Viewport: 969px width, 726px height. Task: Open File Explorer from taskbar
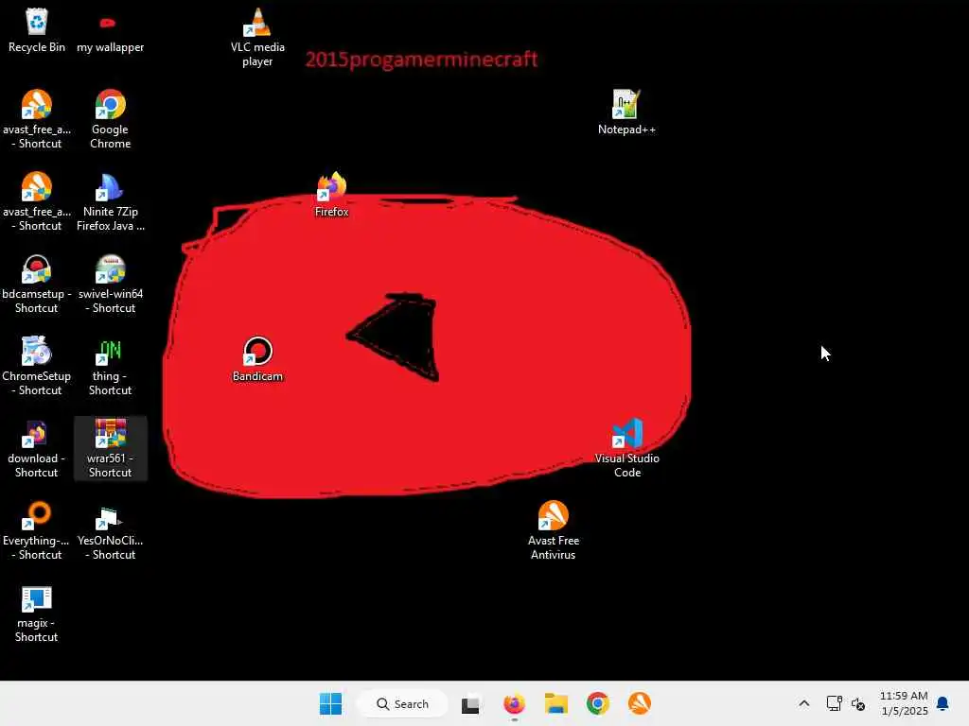coord(555,703)
